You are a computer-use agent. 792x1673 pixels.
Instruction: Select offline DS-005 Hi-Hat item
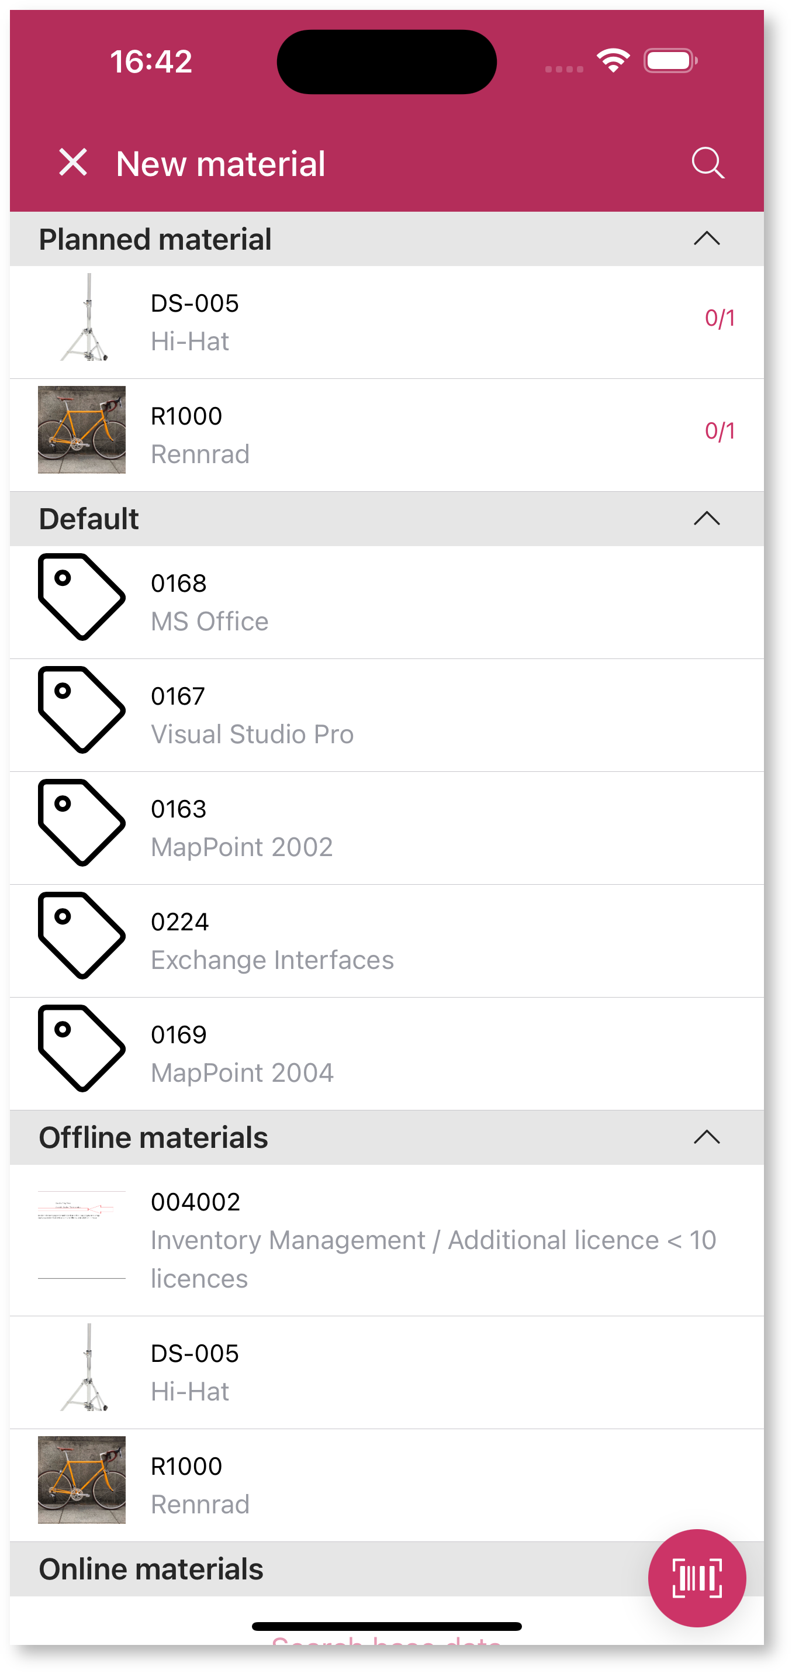[x=389, y=1372]
